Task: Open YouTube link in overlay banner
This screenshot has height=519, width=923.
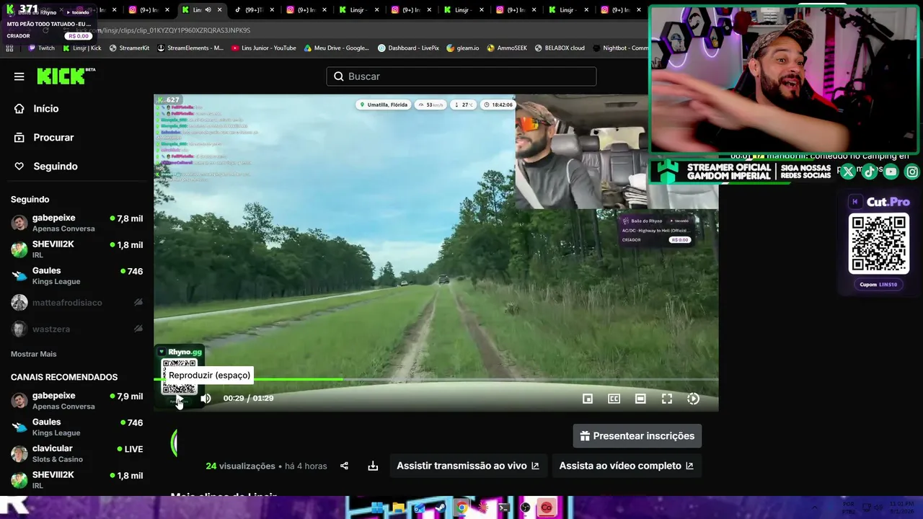Action: [891, 172]
